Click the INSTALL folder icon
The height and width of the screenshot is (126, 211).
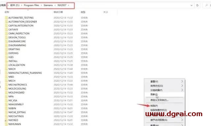point(6,61)
